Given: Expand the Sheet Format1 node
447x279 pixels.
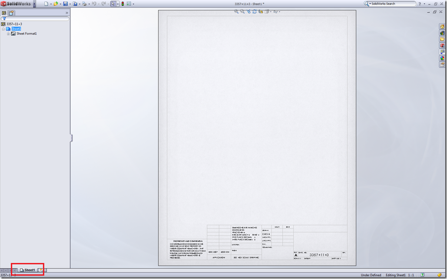Looking at the screenshot, I should point(8,33).
